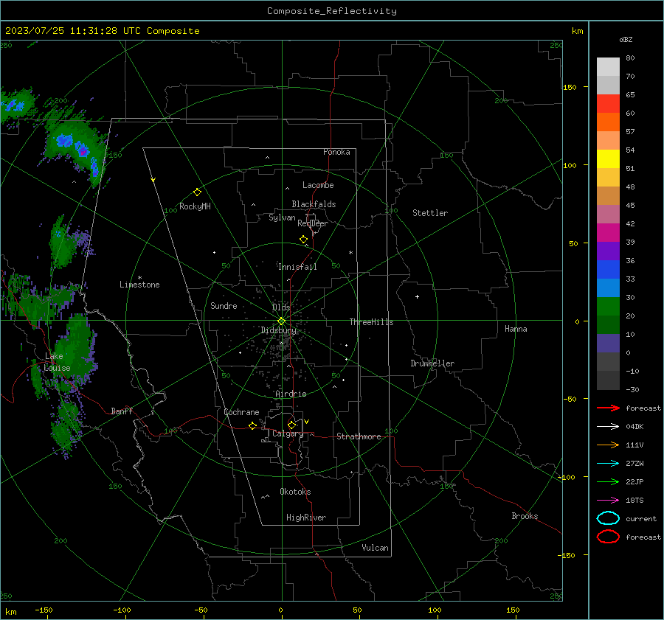Click the 54 dBZ yellow color swatch
This screenshot has width=664, height=620.
click(x=608, y=159)
